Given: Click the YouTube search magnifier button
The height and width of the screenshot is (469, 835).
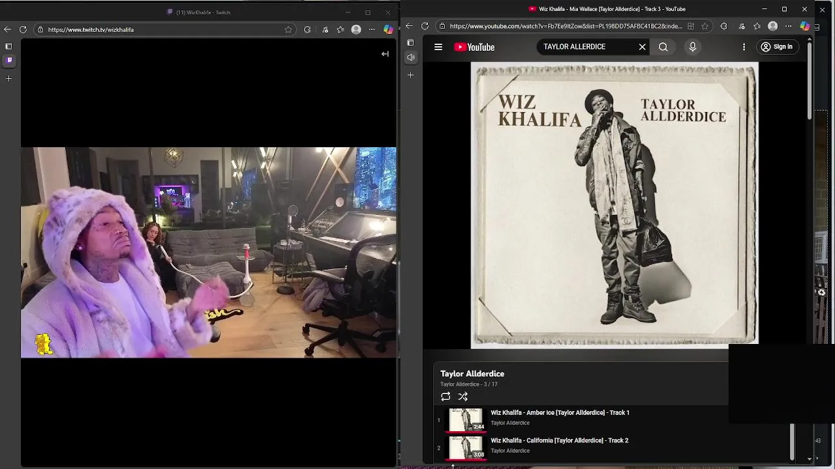Looking at the screenshot, I should (663, 47).
